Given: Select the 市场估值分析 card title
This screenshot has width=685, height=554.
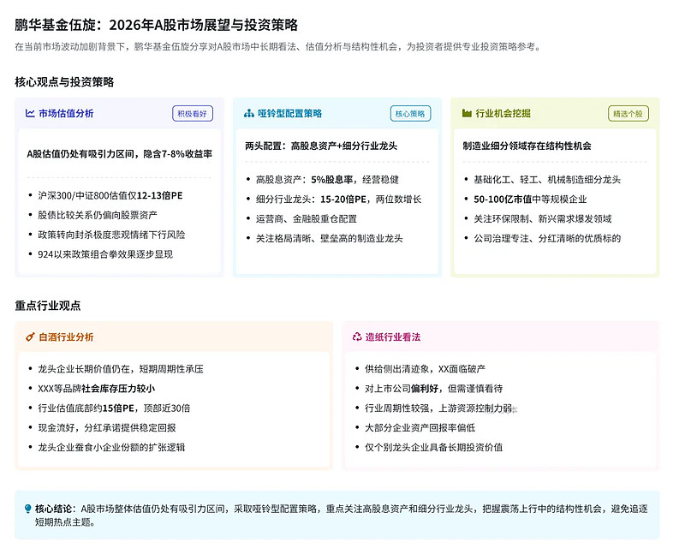Looking at the screenshot, I should pos(66,114).
